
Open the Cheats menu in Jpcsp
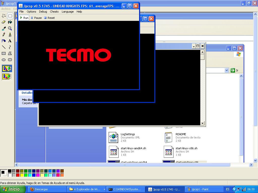[x=54, y=12]
